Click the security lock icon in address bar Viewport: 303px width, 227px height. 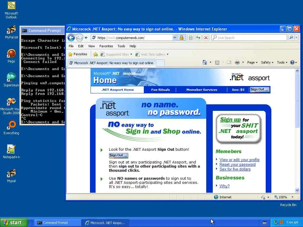coord(181,38)
